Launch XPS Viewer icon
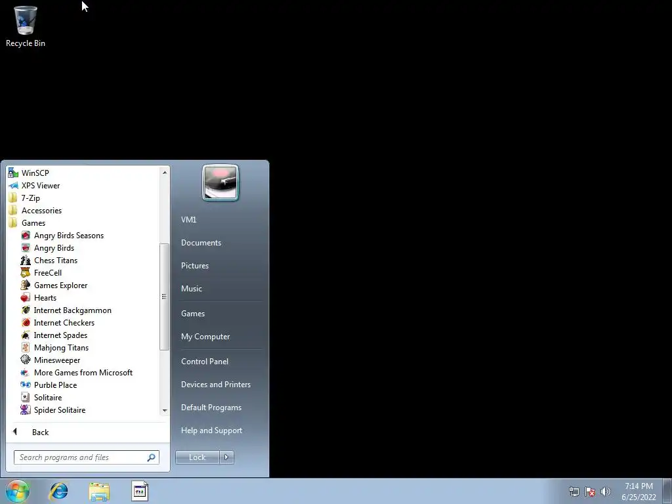Viewport: 672px width, 504px height. (x=13, y=186)
